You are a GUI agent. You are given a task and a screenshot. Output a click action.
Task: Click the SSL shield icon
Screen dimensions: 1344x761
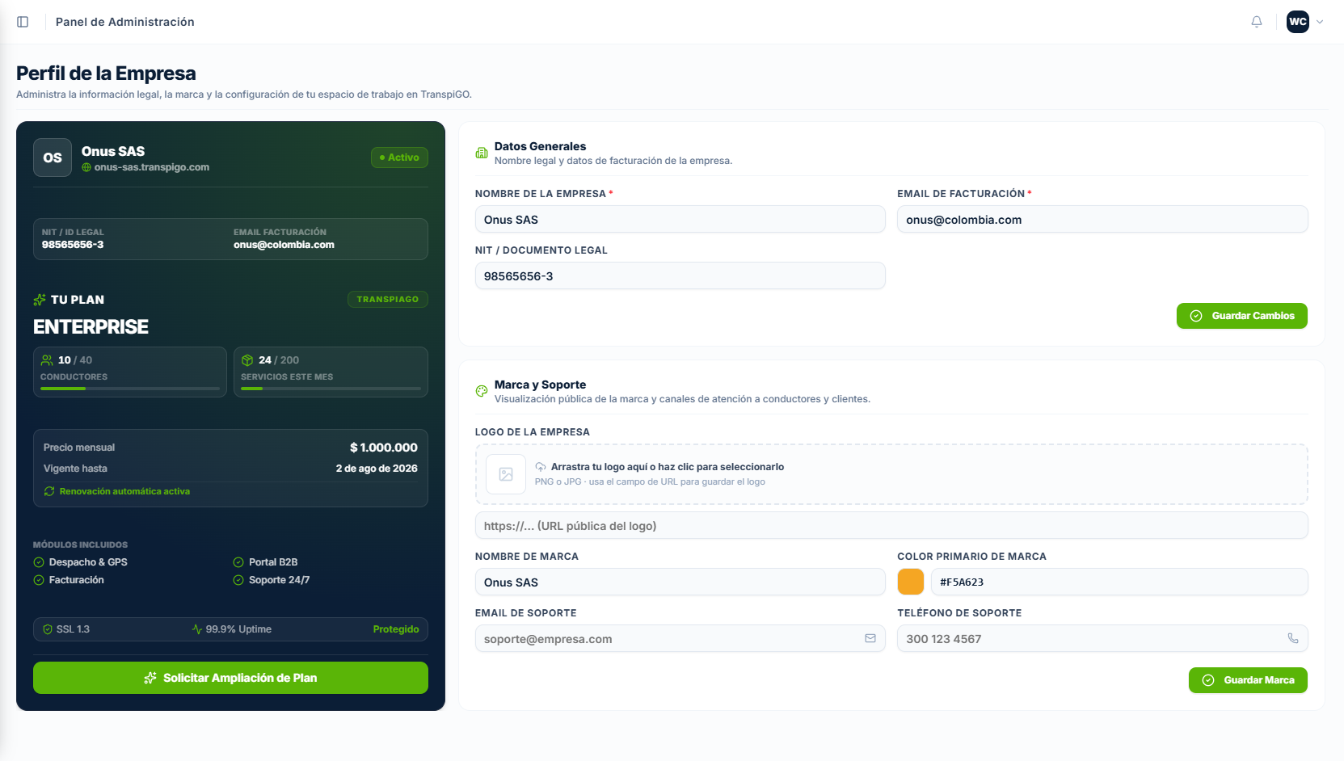48,629
